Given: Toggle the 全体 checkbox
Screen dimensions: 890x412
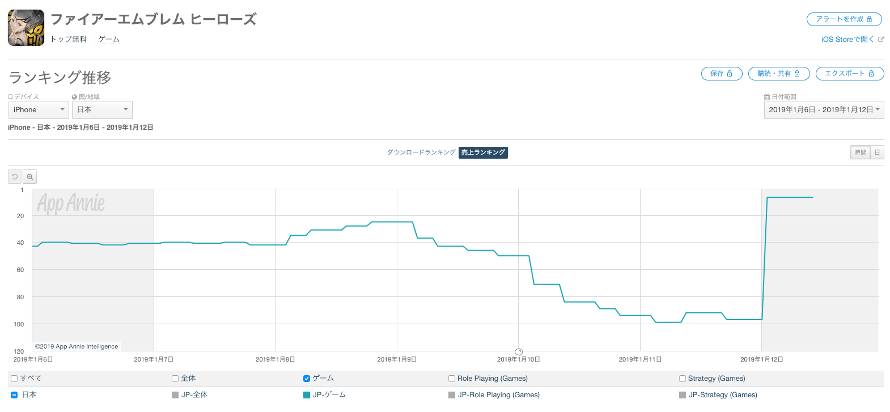Looking at the screenshot, I should [x=175, y=379].
